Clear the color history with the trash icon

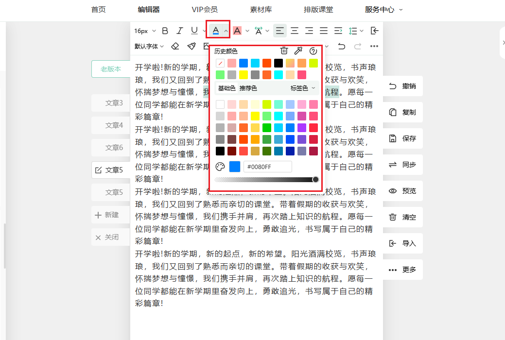click(x=284, y=51)
